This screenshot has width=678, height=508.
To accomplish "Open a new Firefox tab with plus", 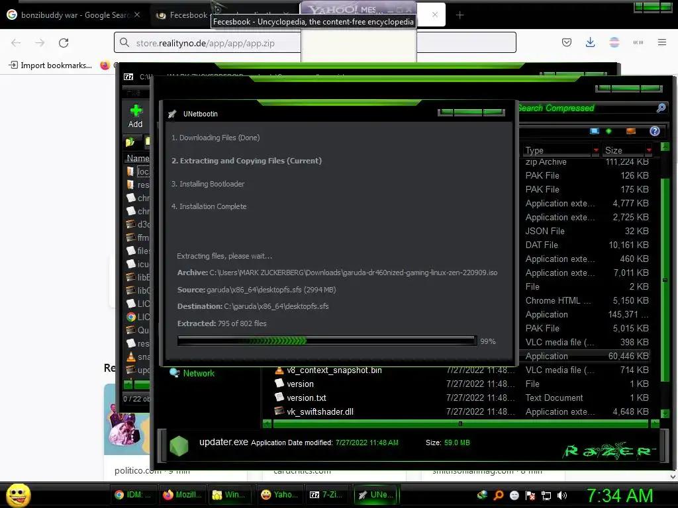I will click(x=460, y=15).
